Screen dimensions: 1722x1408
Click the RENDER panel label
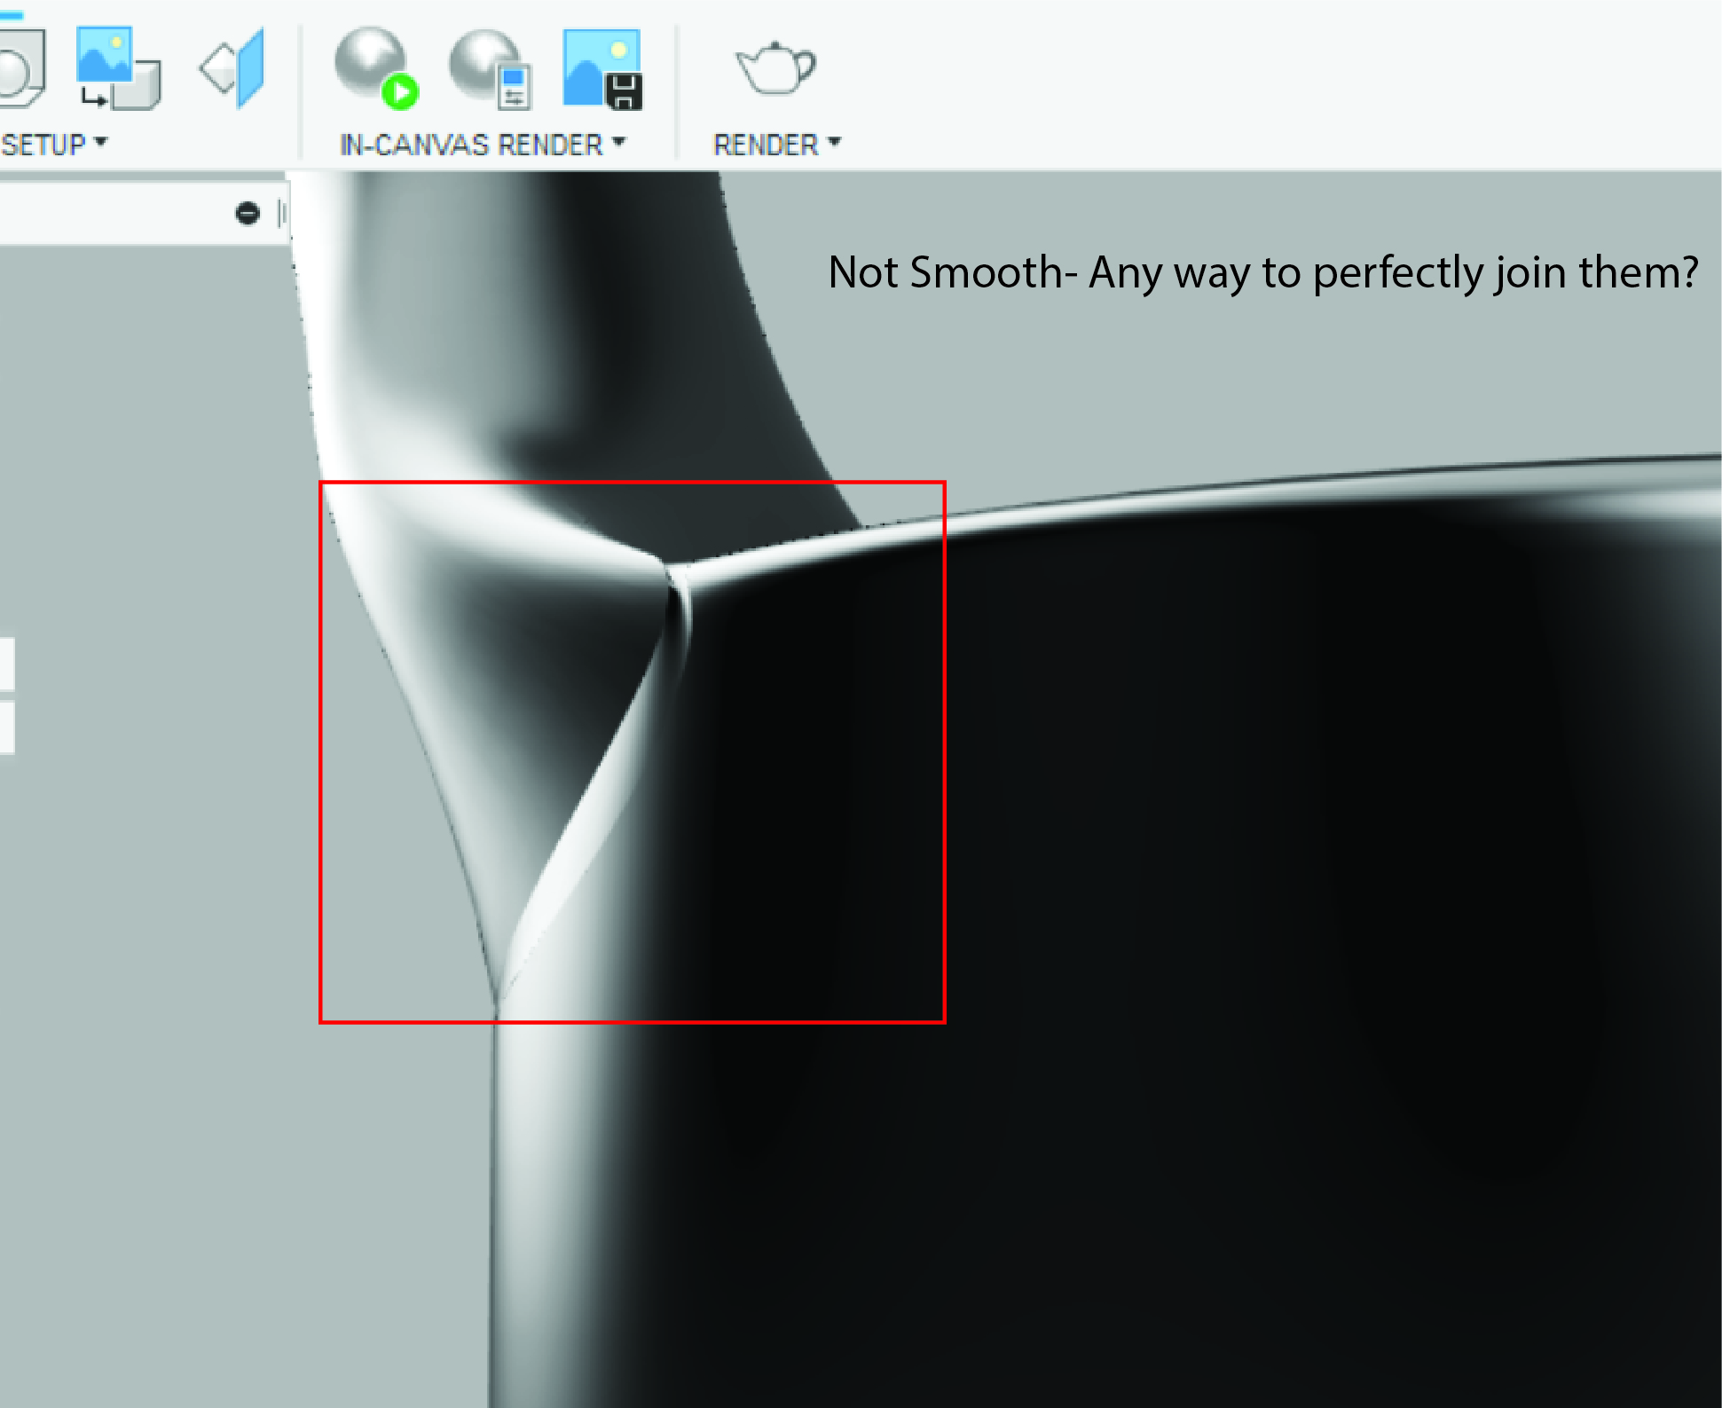click(x=765, y=143)
